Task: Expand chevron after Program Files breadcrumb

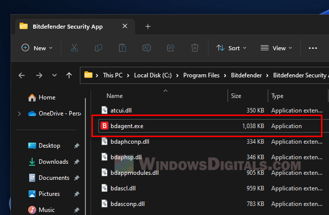Action: point(225,75)
